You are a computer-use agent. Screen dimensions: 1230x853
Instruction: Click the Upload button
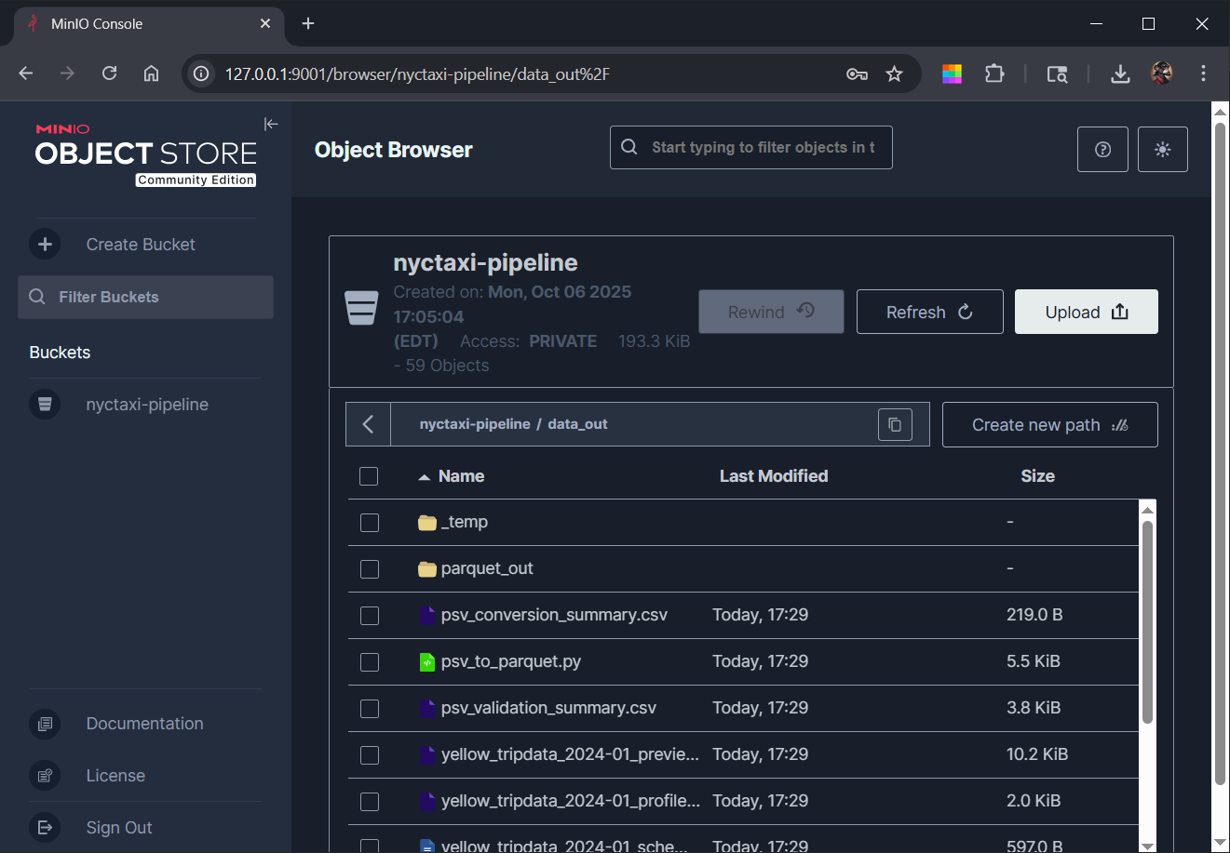click(x=1087, y=312)
